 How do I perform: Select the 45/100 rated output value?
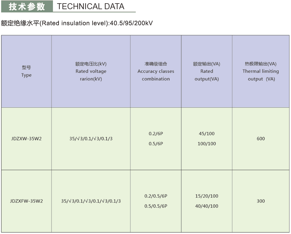tap(207, 134)
